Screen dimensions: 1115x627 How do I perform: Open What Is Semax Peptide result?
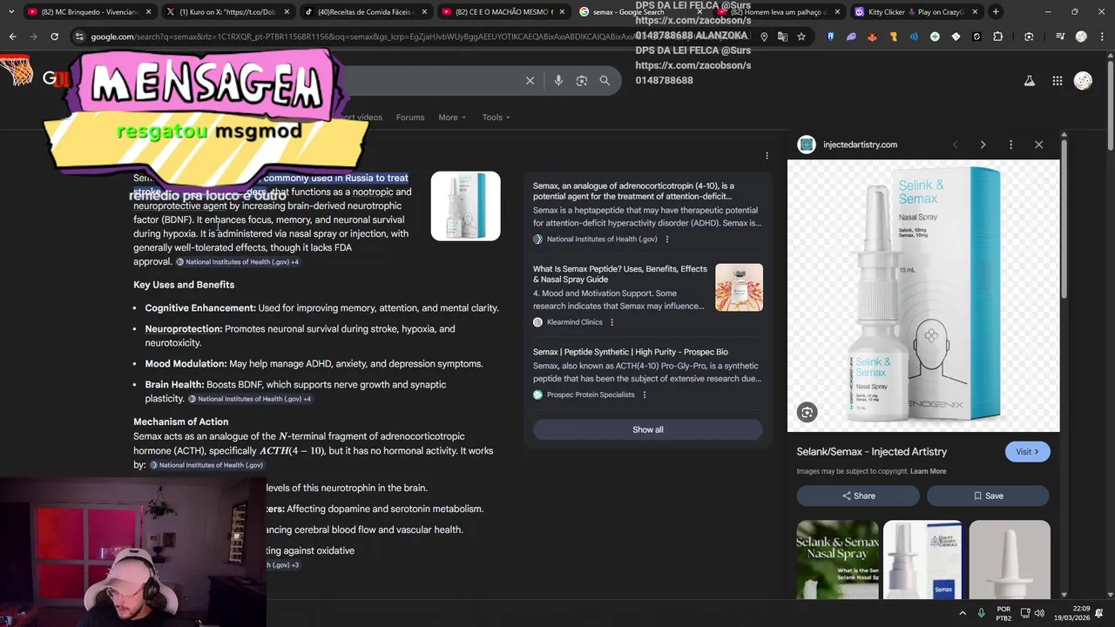pyautogui.click(x=620, y=274)
